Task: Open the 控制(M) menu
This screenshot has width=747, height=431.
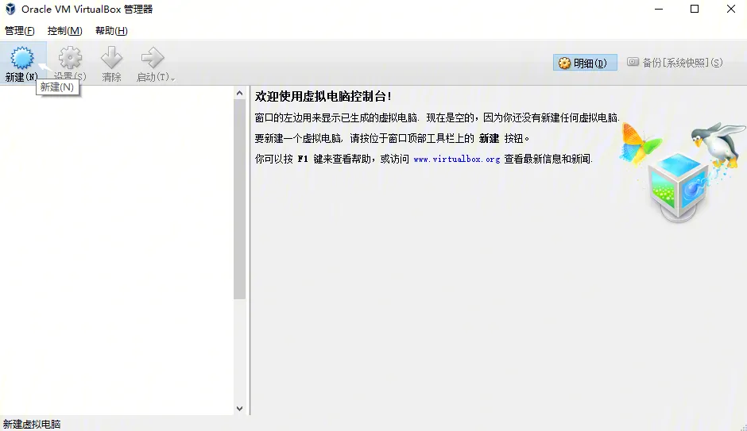Action: pos(64,31)
